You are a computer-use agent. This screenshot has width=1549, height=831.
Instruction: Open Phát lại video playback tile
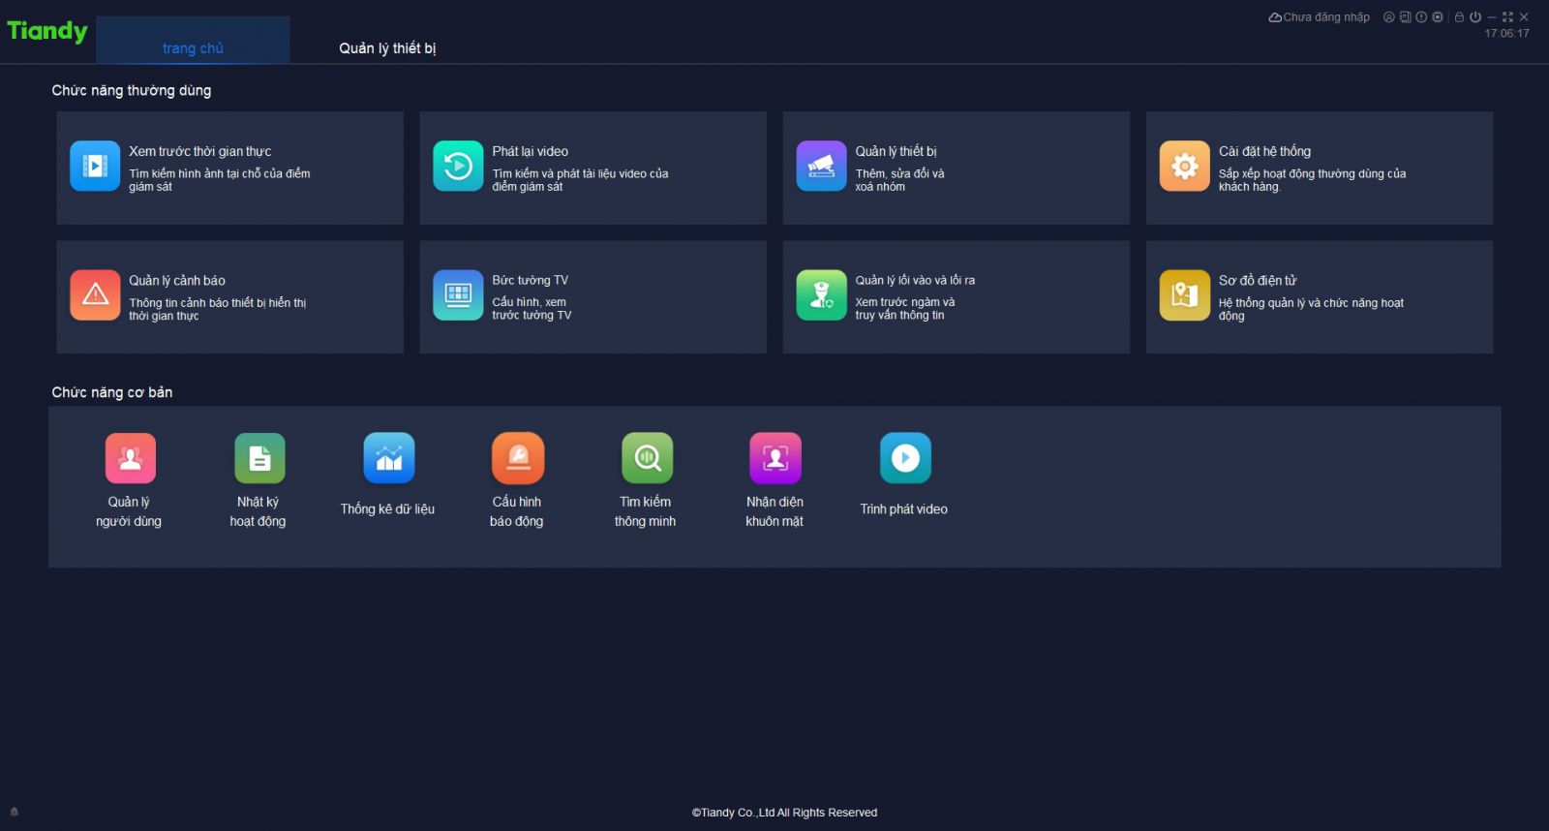click(x=458, y=167)
